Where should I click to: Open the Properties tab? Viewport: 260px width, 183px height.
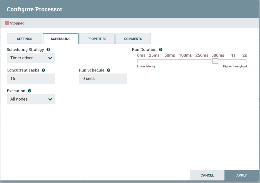click(97, 39)
